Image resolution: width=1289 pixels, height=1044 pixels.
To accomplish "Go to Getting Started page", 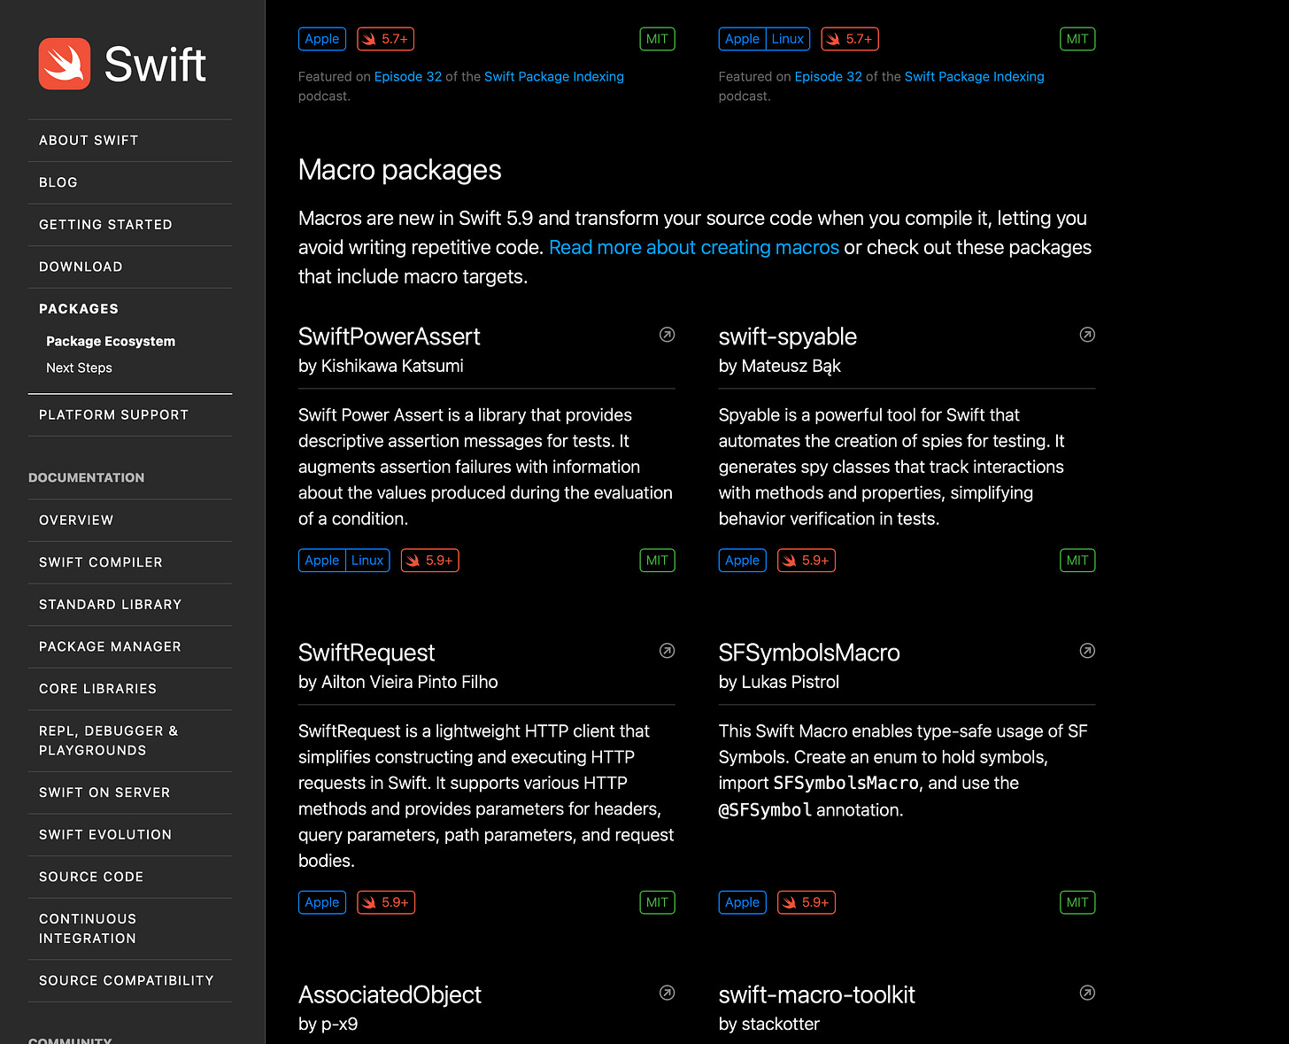I will click(105, 225).
